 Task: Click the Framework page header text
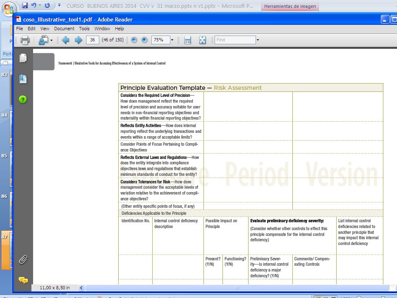[112, 63]
